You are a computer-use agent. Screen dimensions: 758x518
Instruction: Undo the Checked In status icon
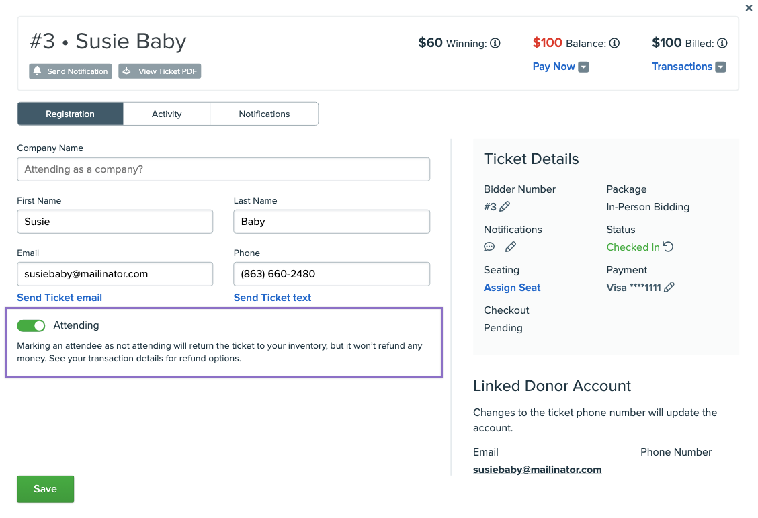coord(668,247)
